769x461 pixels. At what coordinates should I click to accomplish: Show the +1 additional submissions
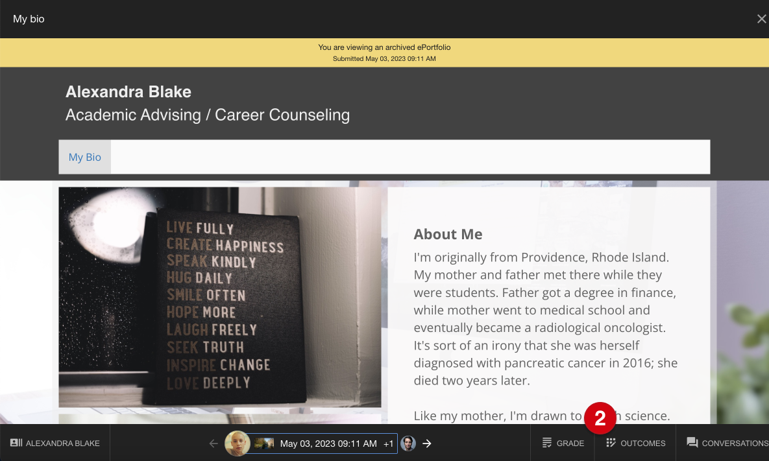[389, 444]
